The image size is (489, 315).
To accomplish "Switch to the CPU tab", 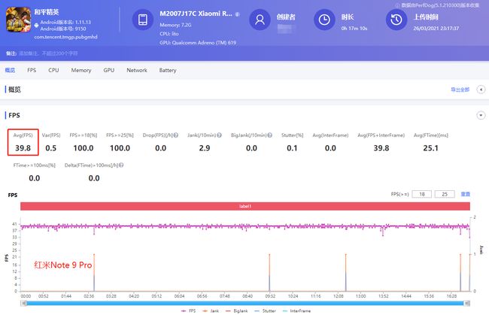I will pyautogui.click(x=53, y=70).
